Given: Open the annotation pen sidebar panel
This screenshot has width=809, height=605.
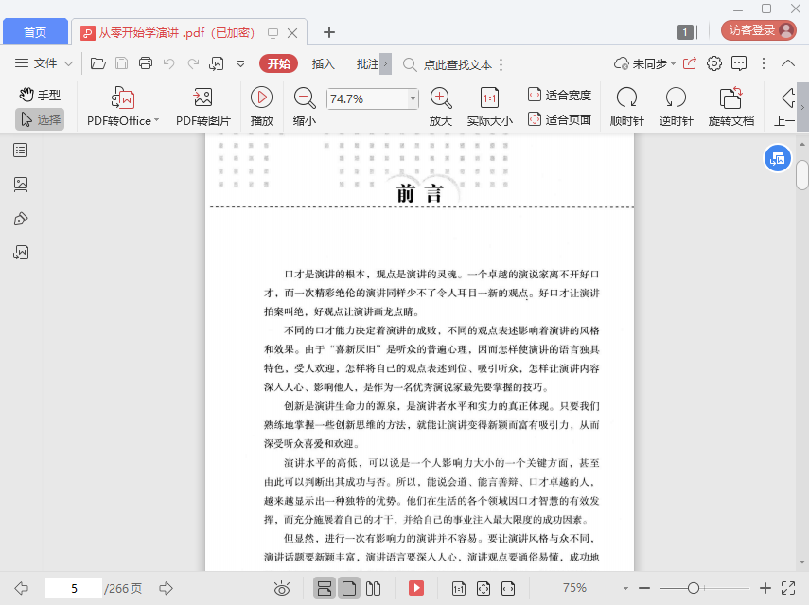Looking at the screenshot, I should (21, 219).
